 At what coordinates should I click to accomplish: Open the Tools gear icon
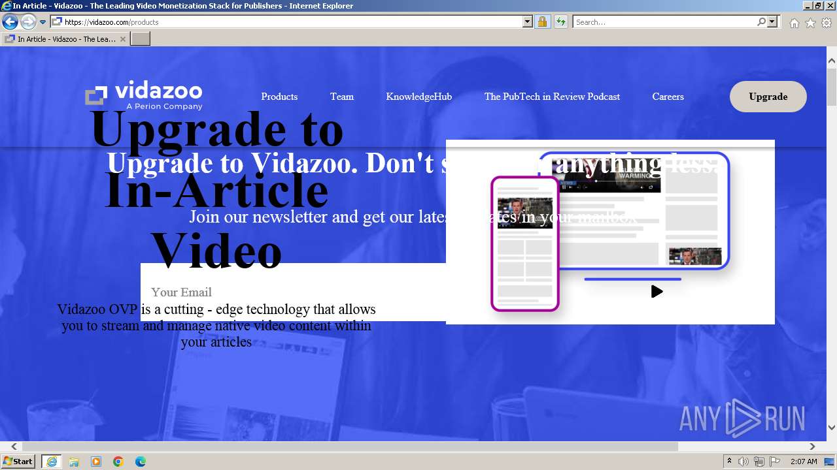tap(827, 23)
